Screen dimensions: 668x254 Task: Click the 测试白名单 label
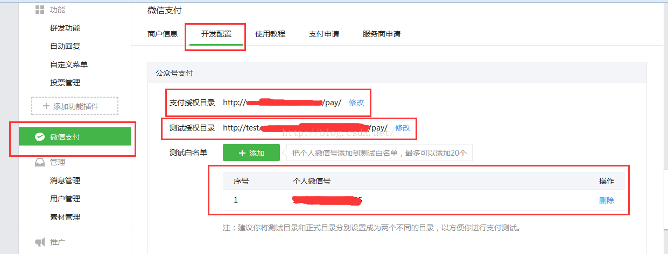click(x=188, y=153)
